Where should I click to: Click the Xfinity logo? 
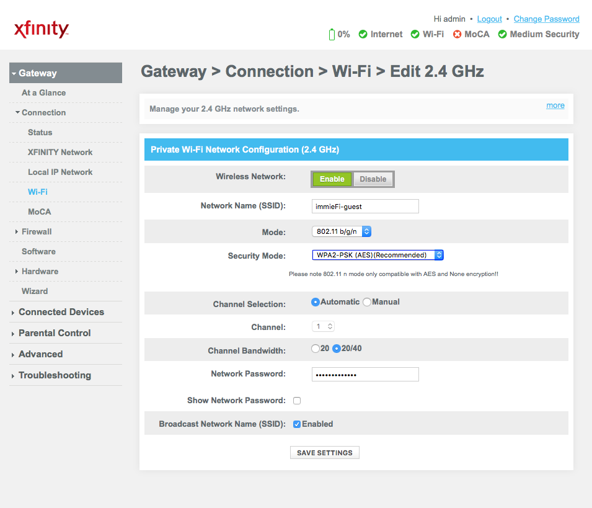click(41, 29)
